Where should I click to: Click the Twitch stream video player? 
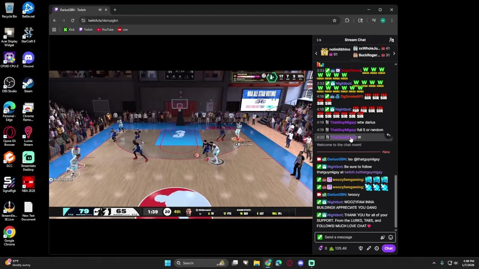pos(181,144)
